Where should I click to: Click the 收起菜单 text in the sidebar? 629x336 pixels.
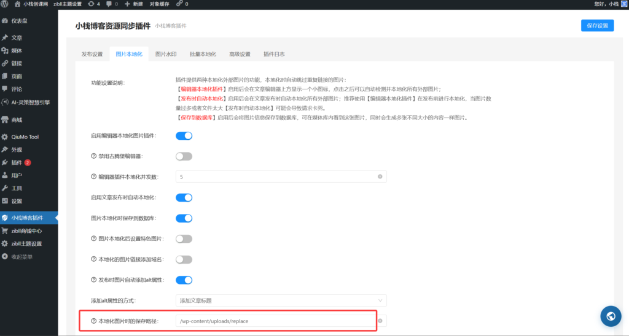21,257
